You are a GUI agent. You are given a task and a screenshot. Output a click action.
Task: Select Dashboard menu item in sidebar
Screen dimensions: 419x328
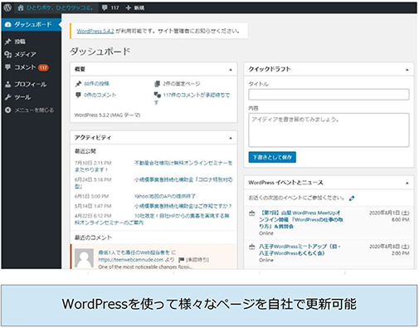(x=32, y=25)
